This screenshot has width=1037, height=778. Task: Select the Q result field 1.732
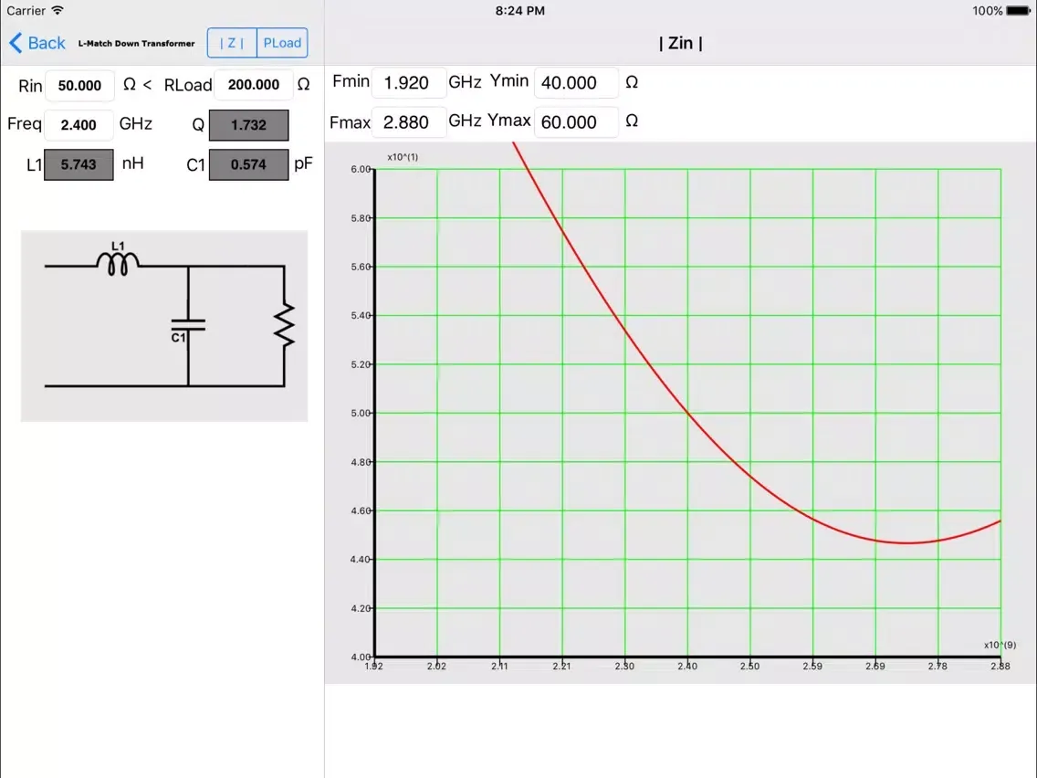coord(248,125)
